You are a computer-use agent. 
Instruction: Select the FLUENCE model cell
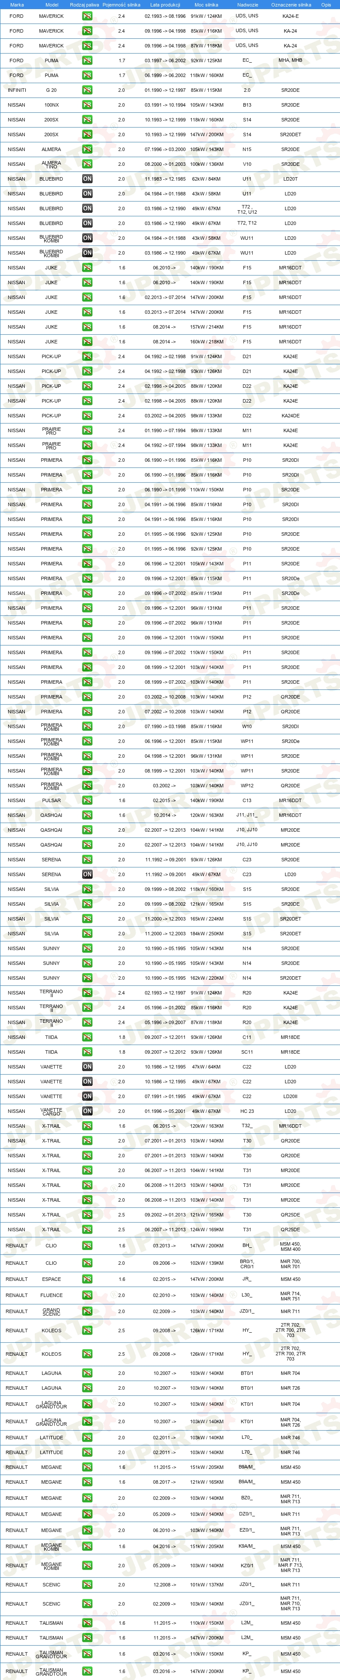coord(51,1295)
